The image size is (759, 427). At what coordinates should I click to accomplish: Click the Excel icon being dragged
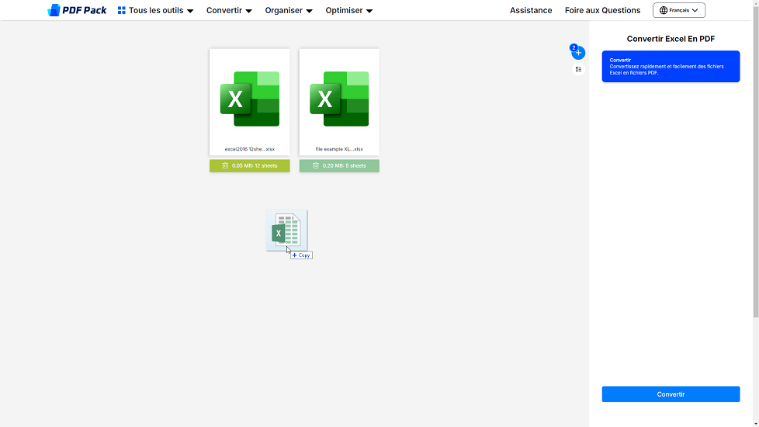pyautogui.click(x=286, y=231)
